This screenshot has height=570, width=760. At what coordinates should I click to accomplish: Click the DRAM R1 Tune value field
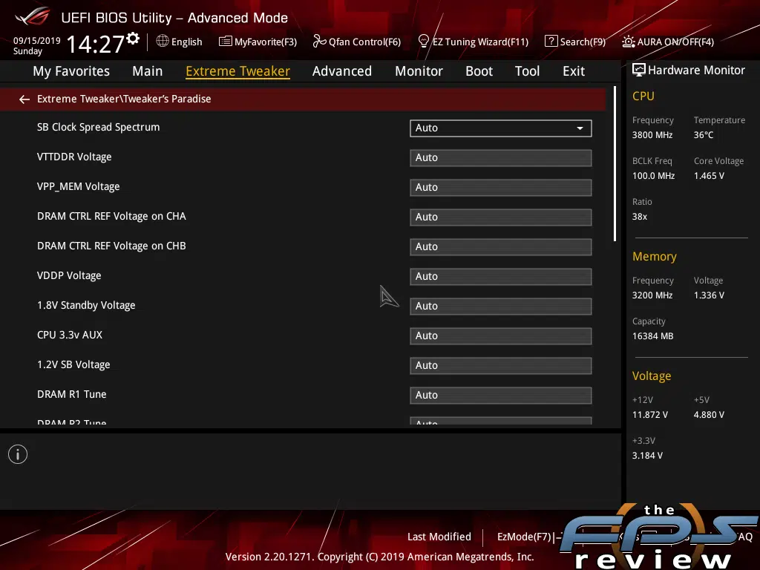(x=501, y=395)
